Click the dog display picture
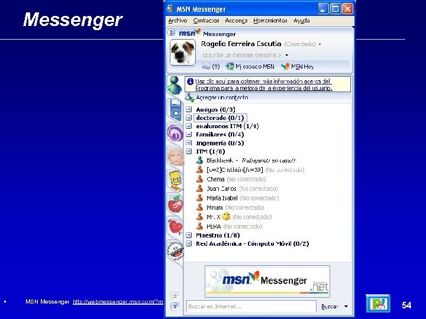The image size is (426, 319). (x=183, y=53)
